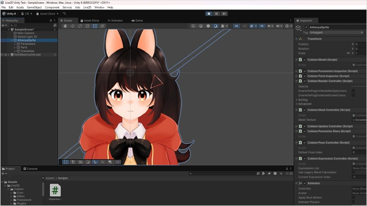367x206 pixels.
Task: Click the Assets breadcrumb link
Action: coord(50,178)
